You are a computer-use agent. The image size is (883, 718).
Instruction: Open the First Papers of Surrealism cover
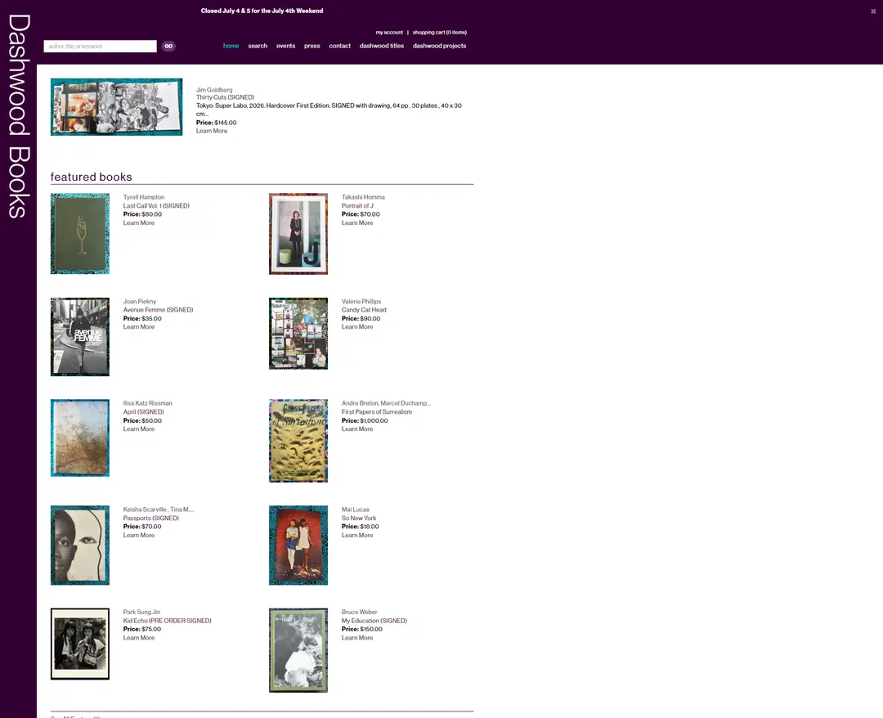pyautogui.click(x=298, y=441)
